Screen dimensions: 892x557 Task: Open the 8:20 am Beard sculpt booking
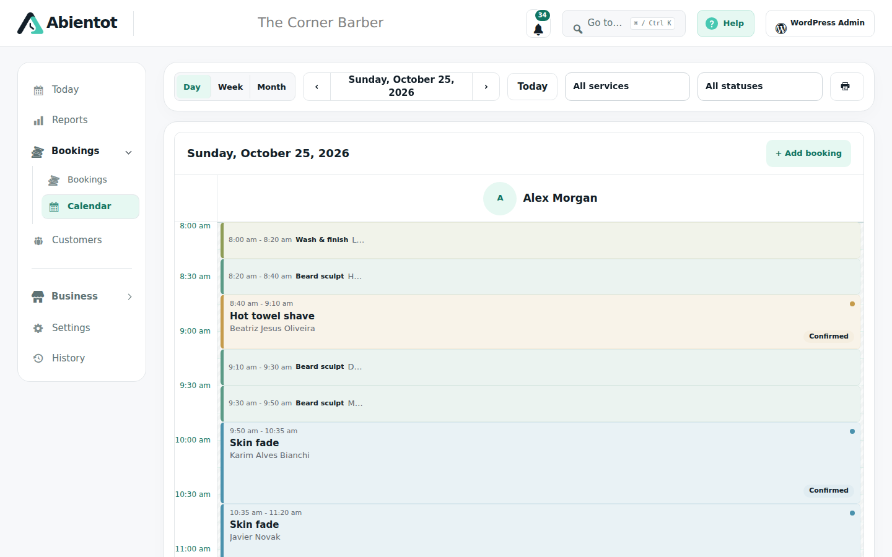coord(540,277)
